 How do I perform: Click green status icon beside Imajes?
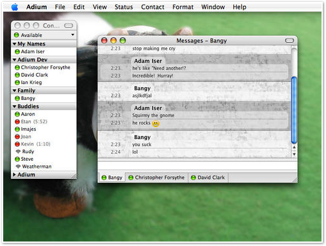[x=17, y=129]
